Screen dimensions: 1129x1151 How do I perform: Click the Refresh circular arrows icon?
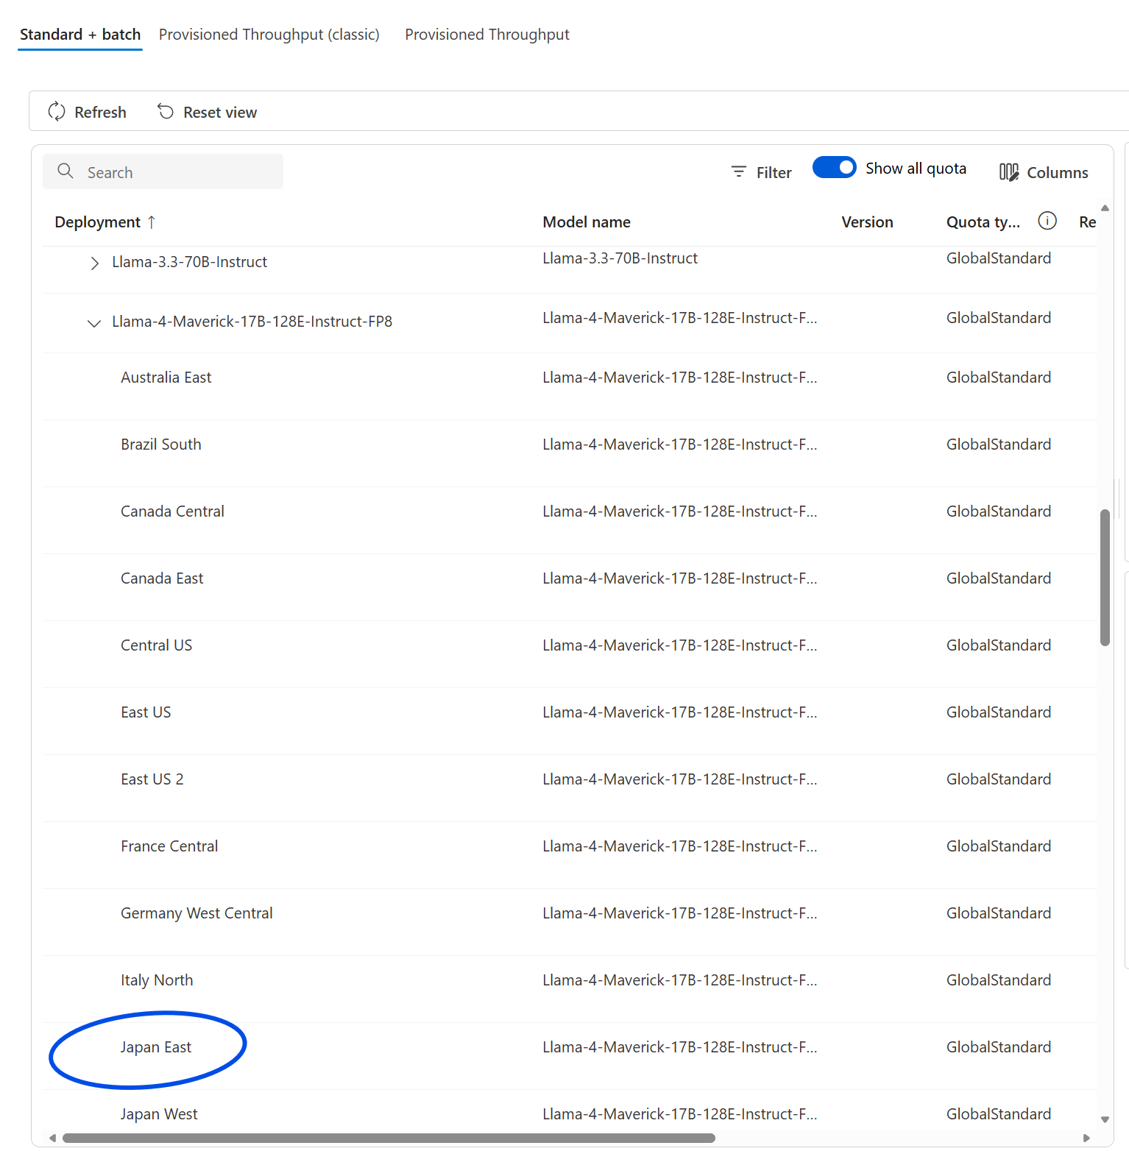tap(57, 112)
